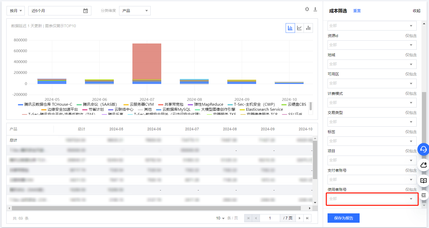
Task: Click table vertical scrollbar up arrow
Action: click(x=315, y=138)
